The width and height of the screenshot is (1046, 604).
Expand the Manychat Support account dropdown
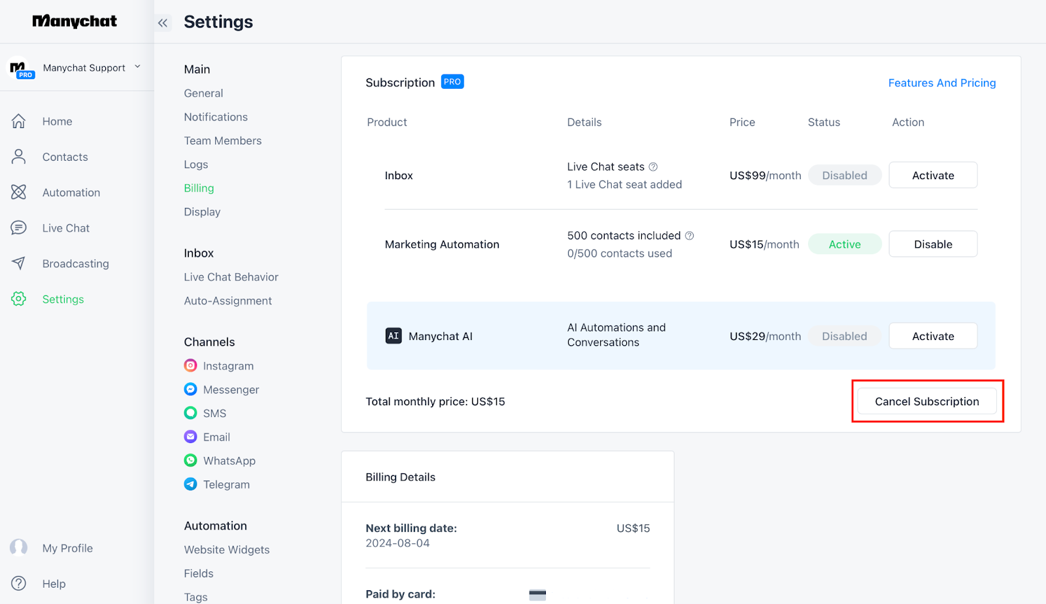(x=137, y=67)
